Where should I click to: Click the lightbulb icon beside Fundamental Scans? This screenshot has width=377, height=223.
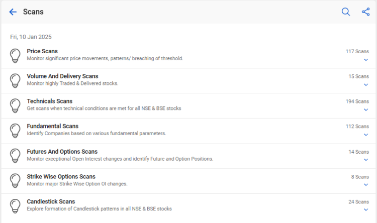pyautogui.click(x=16, y=131)
